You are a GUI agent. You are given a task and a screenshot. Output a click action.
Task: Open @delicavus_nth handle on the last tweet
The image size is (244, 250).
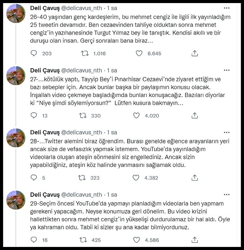point(81,195)
